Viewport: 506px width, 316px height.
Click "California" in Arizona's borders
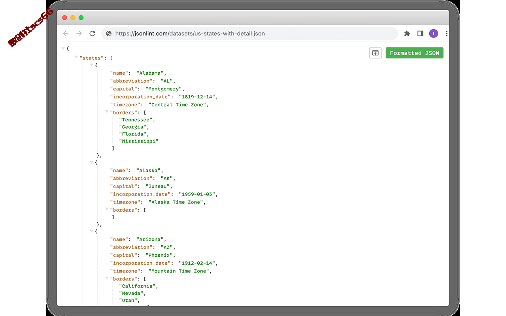(137, 286)
